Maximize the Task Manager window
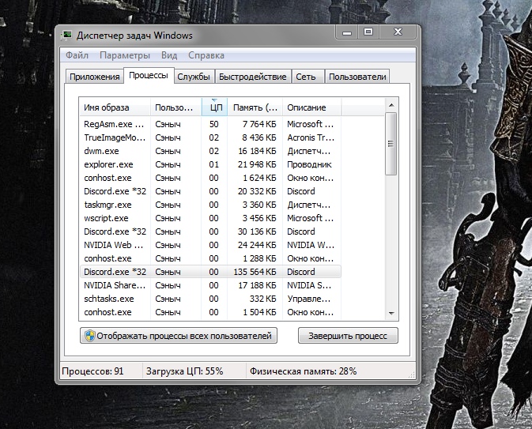The image size is (532, 429). [368, 32]
